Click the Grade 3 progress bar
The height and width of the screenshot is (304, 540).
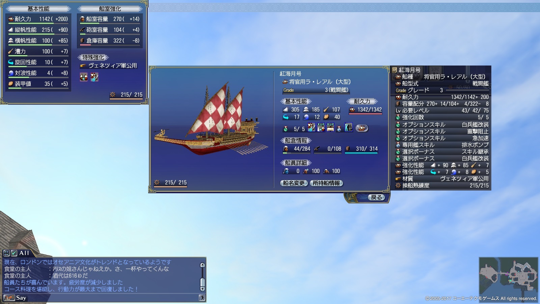316,90
